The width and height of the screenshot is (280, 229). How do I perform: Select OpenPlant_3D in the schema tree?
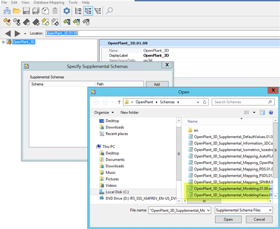pos(24,42)
